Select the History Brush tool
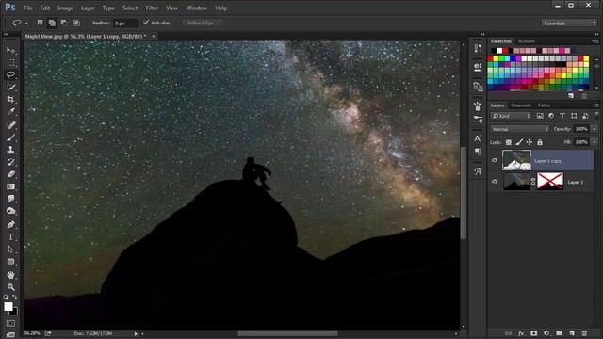 tap(10, 162)
